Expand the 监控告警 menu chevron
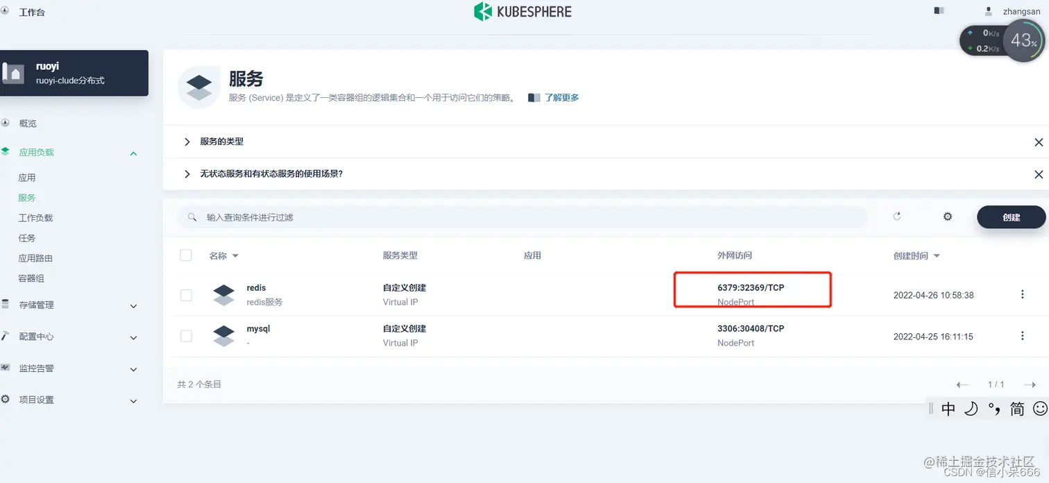The height and width of the screenshot is (483, 1049). point(134,369)
